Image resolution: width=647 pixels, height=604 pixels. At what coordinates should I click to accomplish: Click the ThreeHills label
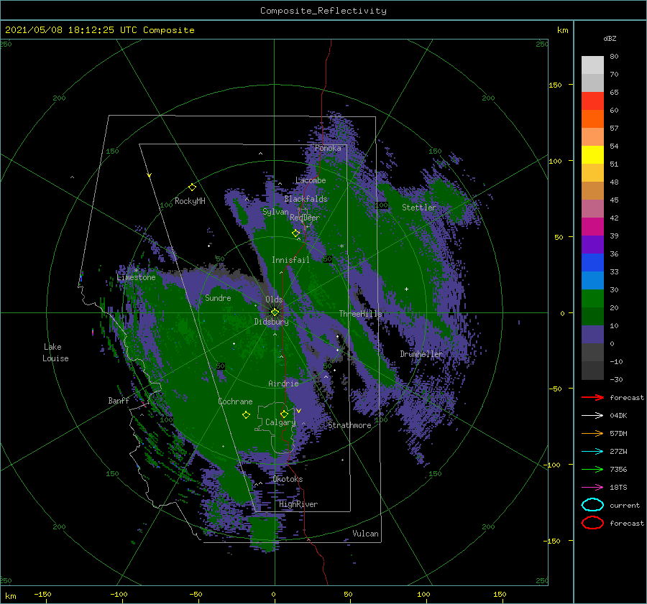(x=361, y=314)
